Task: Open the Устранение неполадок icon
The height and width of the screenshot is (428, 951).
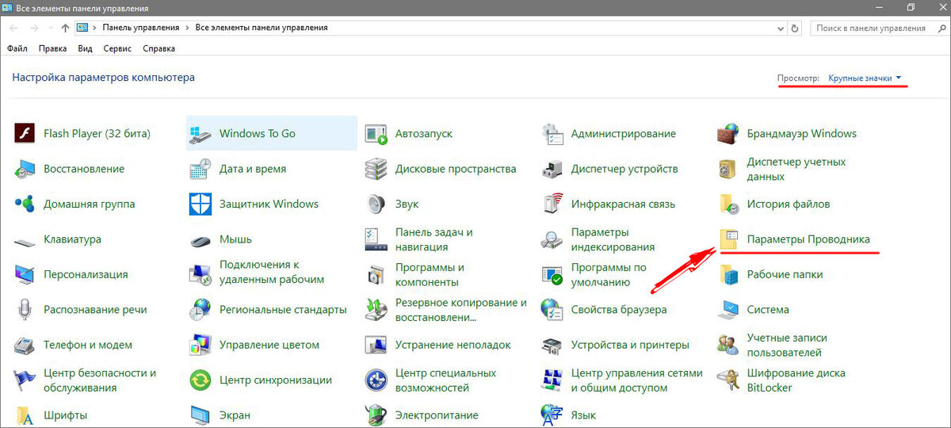Action: pyautogui.click(x=376, y=345)
